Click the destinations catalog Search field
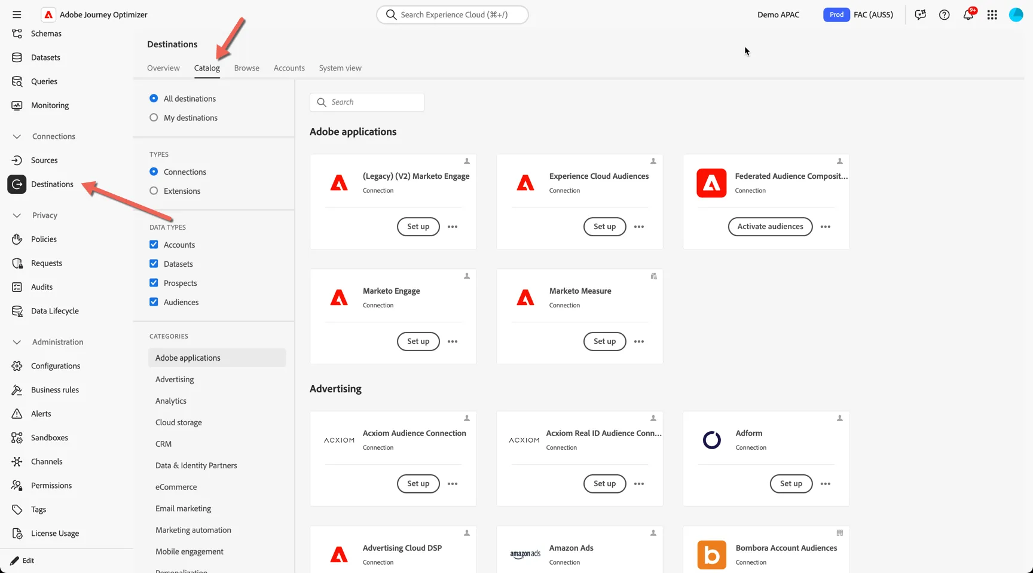Viewport: 1033px width, 573px height. point(367,102)
